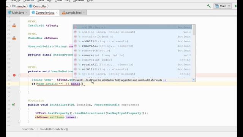This screenshot has height=137, width=243.
Task: Click the FXML gutter icon beside cbNames
Action: click(14, 38)
